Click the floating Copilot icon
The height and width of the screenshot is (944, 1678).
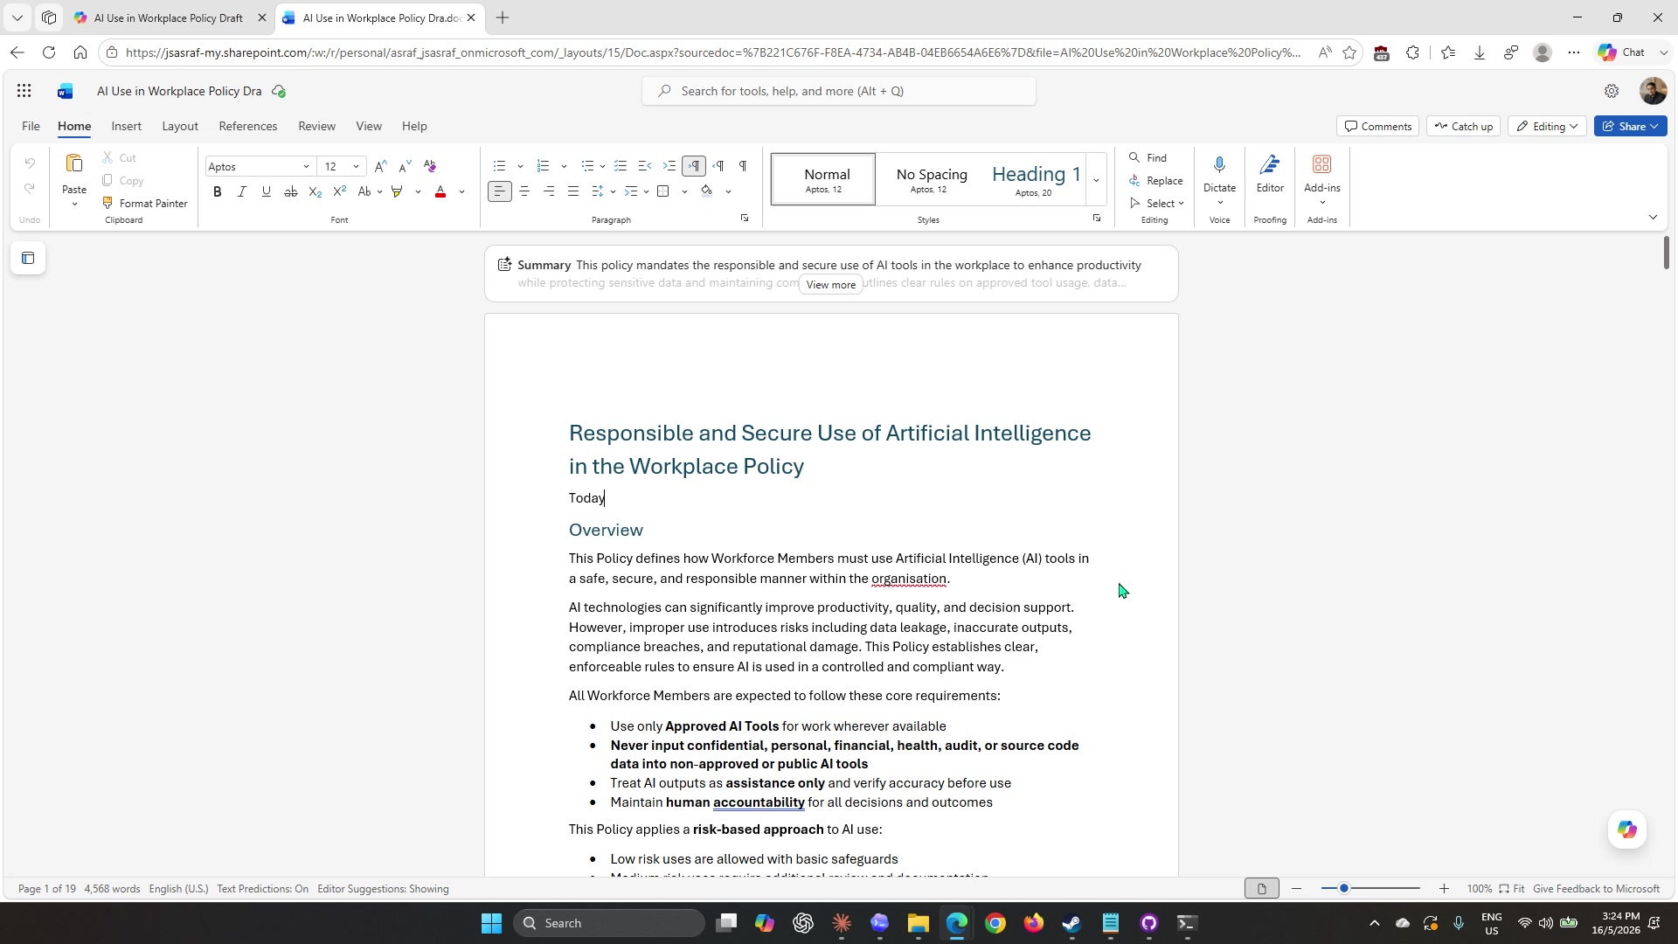point(1626,829)
